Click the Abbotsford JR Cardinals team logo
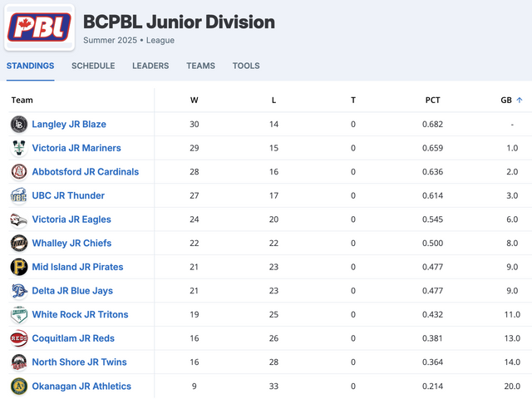Viewport: 532px width, 399px height. [18, 172]
